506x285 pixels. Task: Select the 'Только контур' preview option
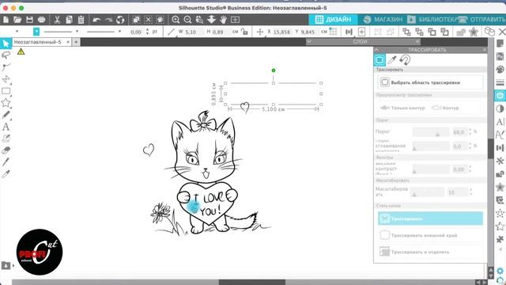coord(402,108)
